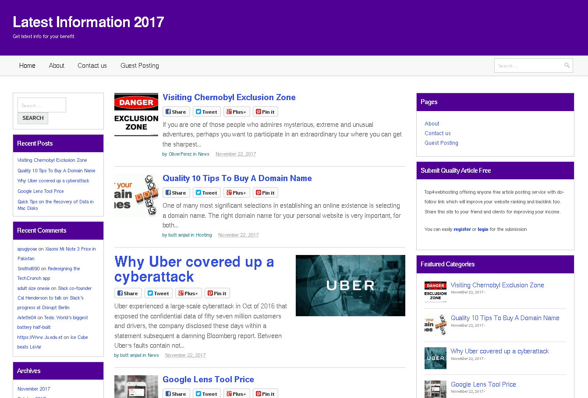Open the Ice Cube beats LaVar comment link

pos(53,342)
